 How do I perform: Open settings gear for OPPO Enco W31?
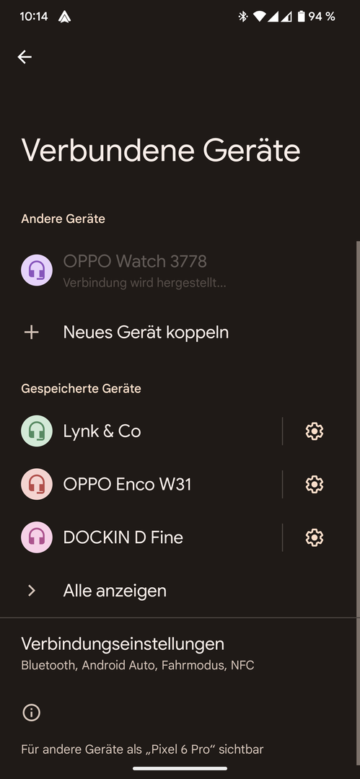(x=315, y=485)
